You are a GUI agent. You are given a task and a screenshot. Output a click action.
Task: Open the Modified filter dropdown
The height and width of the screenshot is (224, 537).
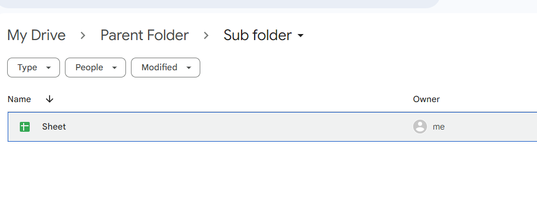point(166,68)
